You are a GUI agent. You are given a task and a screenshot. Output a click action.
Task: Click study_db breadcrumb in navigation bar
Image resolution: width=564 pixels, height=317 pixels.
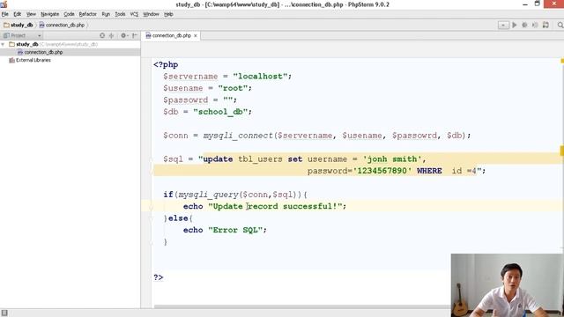(x=19, y=26)
